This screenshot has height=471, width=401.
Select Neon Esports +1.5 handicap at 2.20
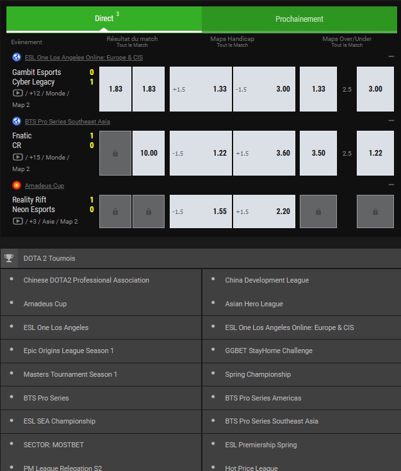coord(264,211)
